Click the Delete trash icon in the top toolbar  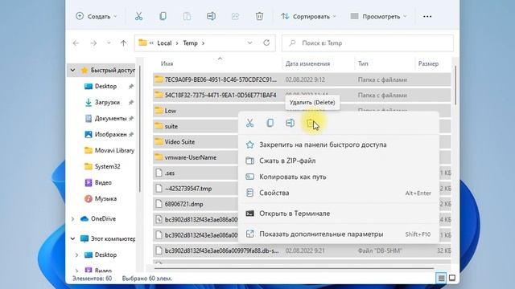tap(259, 16)
